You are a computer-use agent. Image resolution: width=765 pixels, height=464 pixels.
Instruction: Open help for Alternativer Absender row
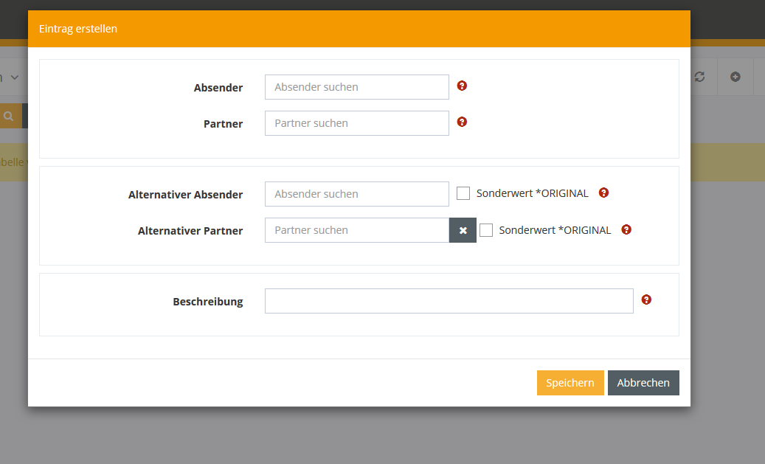point(603,193)
